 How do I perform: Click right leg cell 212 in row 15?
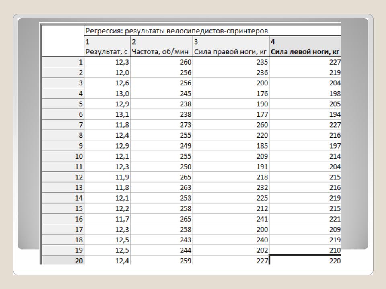click(231, 208)
